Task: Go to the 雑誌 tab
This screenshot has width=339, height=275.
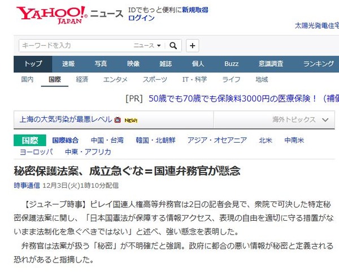Action: pos(166,64)
